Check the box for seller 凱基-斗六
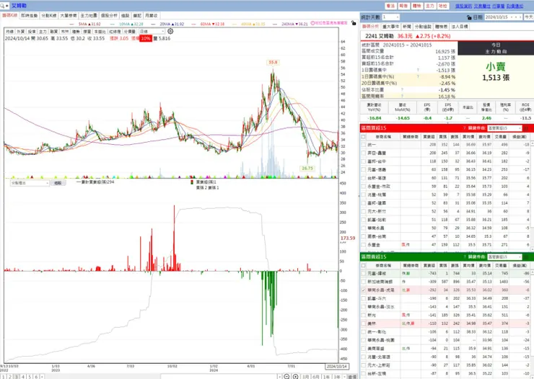Viewport: 534px width, 379px height. click(x=364, y=298)
